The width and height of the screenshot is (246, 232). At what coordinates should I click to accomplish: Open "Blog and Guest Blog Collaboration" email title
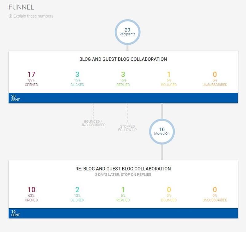pyautogui.click(x=123, y=59)
